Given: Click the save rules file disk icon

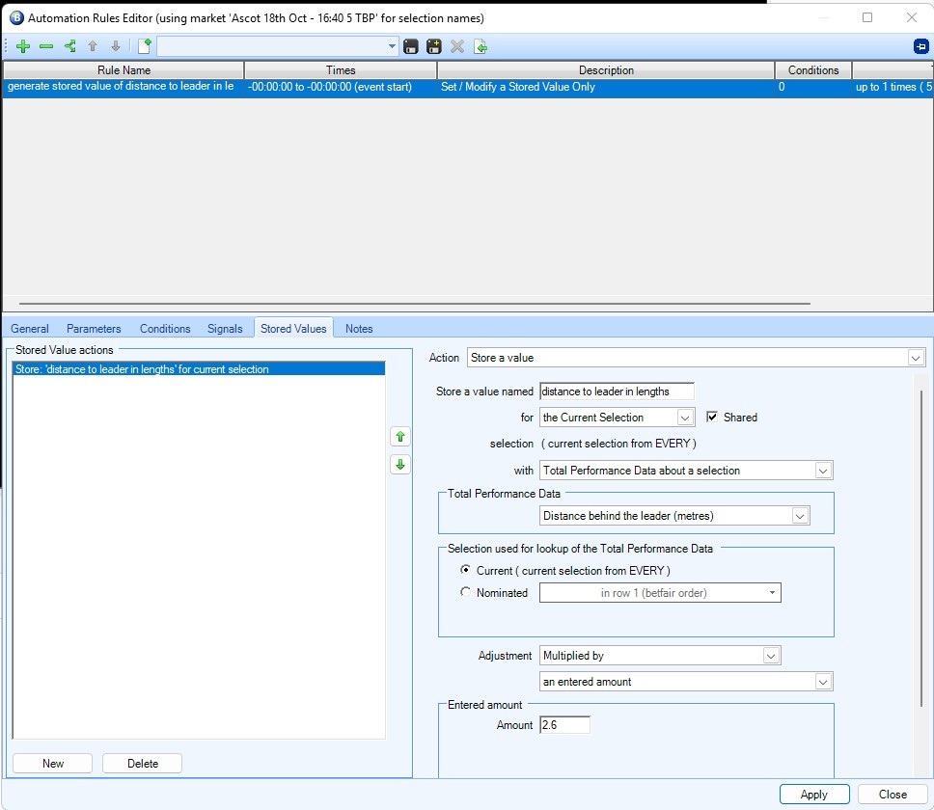Looking at the screenshot, I should [x=411, y=46].
